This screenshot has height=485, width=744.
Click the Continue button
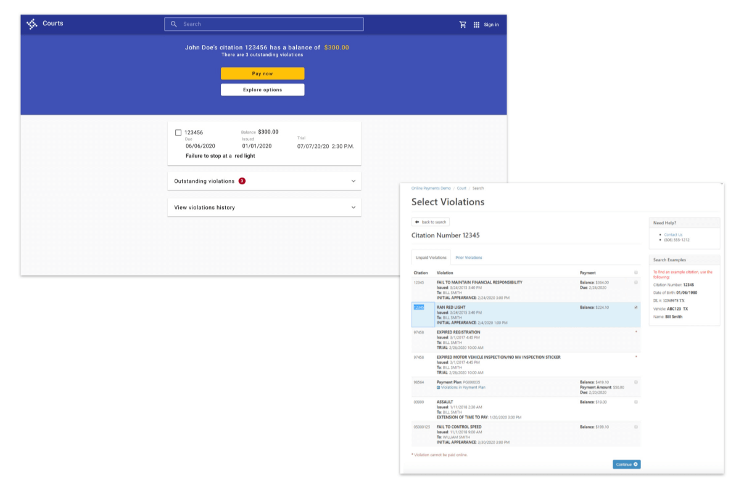626,464
